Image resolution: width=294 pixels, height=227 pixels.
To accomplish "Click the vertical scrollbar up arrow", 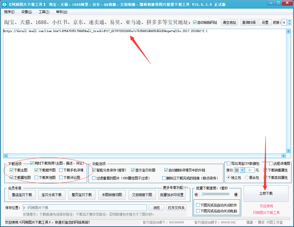I will point(288,31).
